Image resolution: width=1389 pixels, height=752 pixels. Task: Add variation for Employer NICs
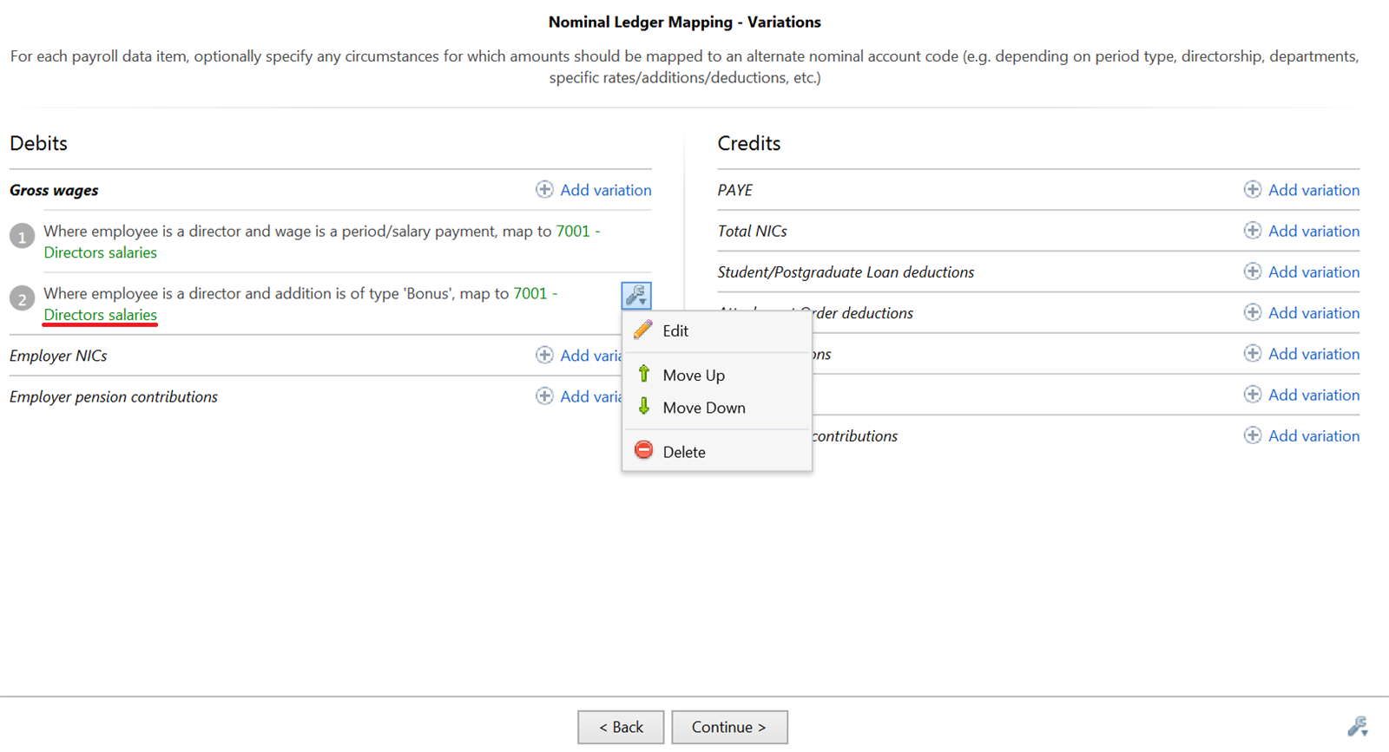(x=591, y=356)
